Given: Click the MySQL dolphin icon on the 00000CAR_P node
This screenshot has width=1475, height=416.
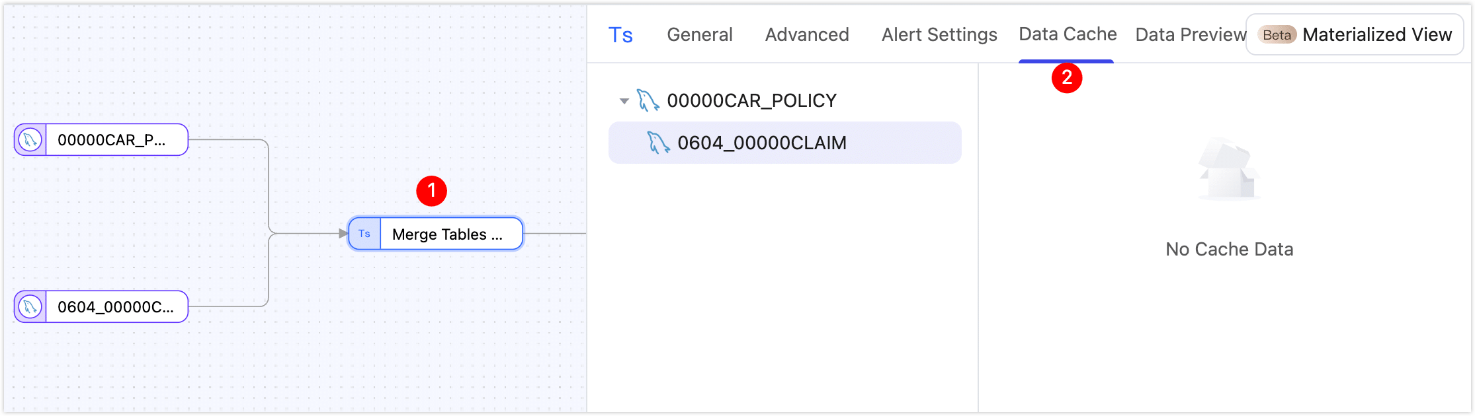Looking at the screenshot, I should click(x=28, y=139).
